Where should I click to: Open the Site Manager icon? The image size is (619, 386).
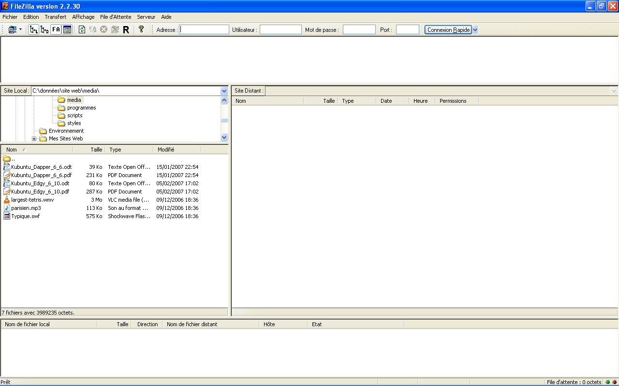pyautogui.click(x=13, y=29)
